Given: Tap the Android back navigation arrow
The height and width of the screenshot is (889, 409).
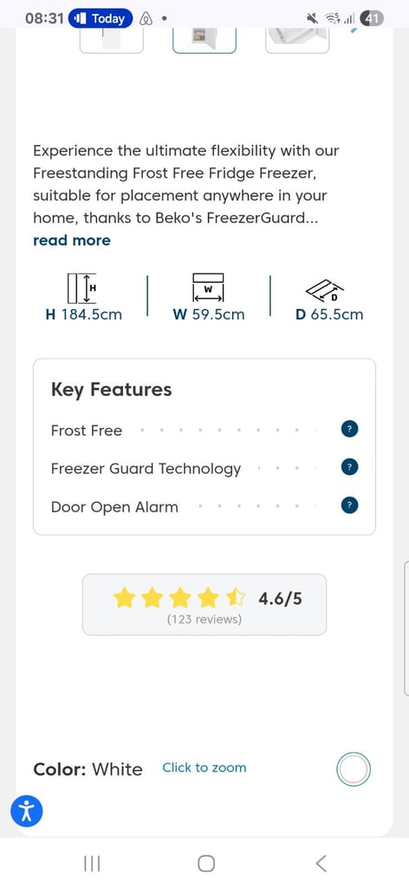Looking at the screenshot, I should [321, 864].
